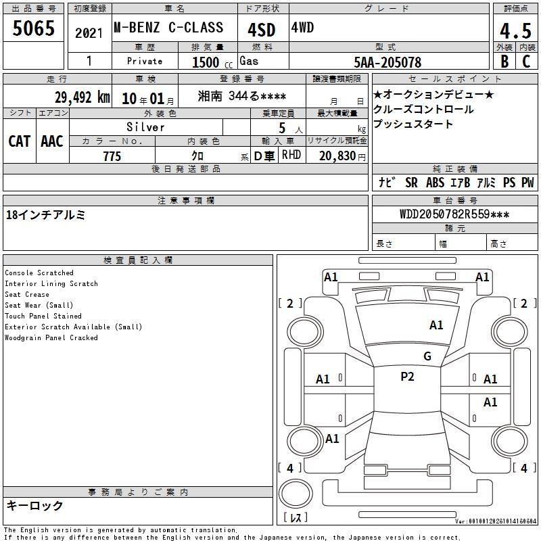The height and width of the screenshot is (541, 541).
Task: Click the Seat Wear (Small) remark
Action: (39, 305)
